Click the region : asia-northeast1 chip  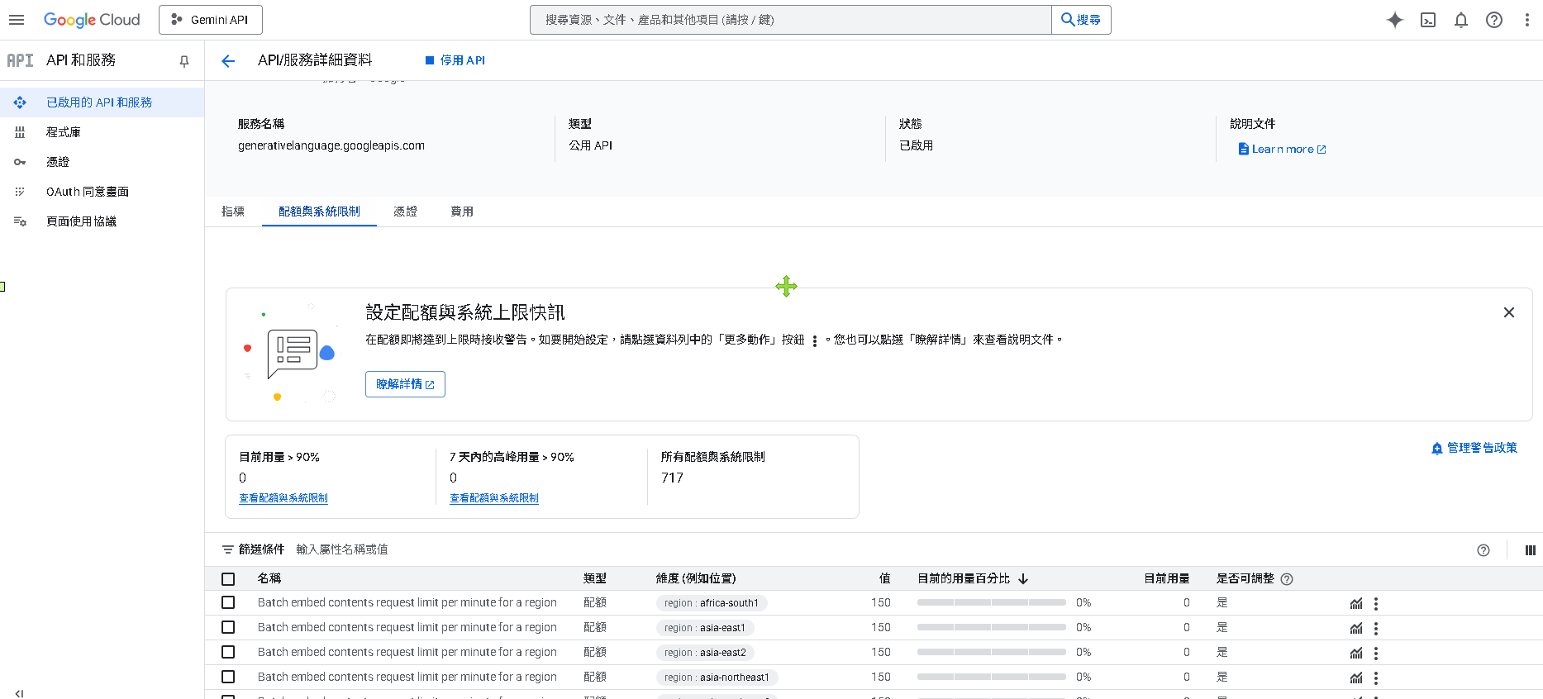click(x=717, y=678)
